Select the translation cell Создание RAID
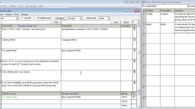Viewport: 195px width, 109px height. click(x=91, y=43)
